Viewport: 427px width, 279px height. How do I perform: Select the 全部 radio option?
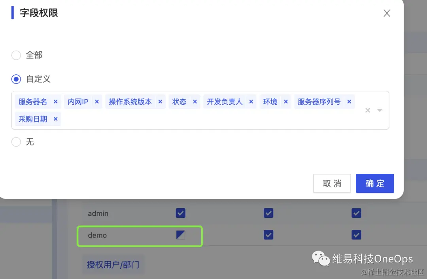[16, 55]
